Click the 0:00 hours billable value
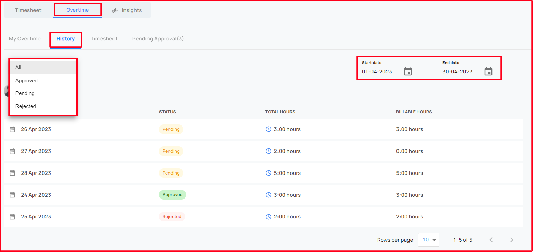The image size is (533, 252). [x=410, y=151]
